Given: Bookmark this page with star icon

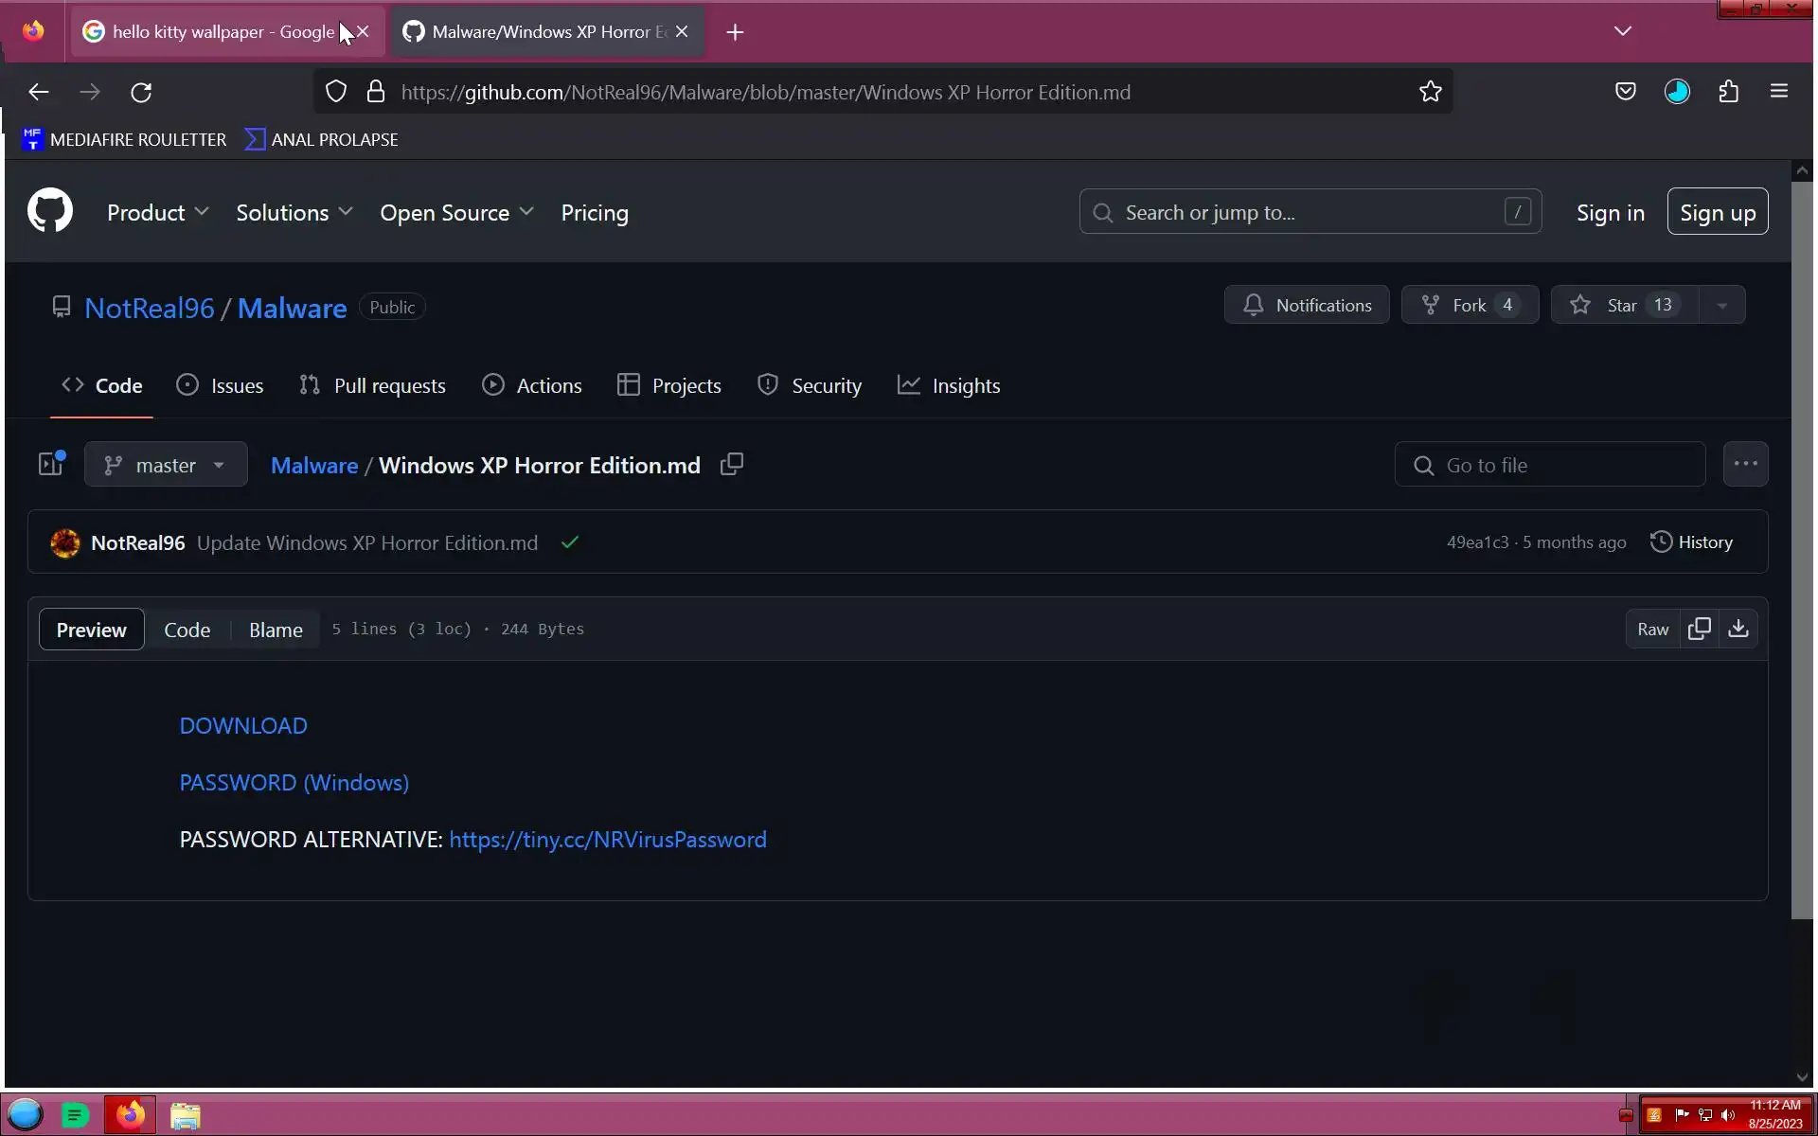Looking at the screenshot, I should click(1430, 92).
